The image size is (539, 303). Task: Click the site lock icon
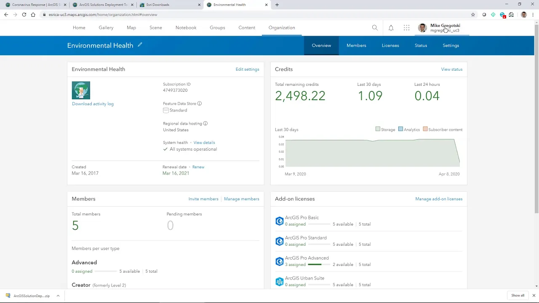(x=44, y=15)
